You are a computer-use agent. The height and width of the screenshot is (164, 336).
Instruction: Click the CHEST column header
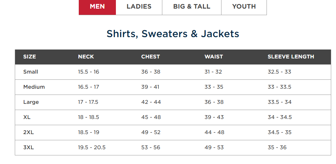click(x=151, y=57)
